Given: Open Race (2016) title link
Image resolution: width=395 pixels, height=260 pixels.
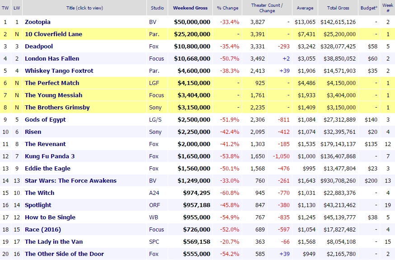Looking at the screenshot, I should click(43, 230).
